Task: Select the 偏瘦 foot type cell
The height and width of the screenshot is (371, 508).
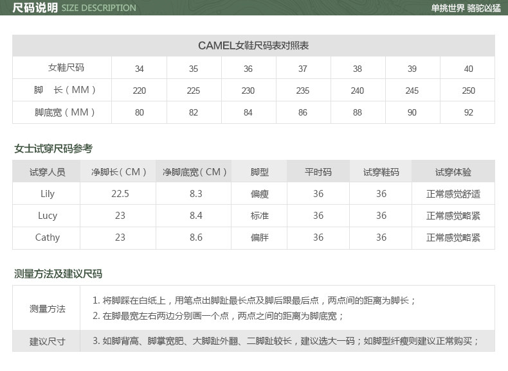Action: (x=260, y=194)
